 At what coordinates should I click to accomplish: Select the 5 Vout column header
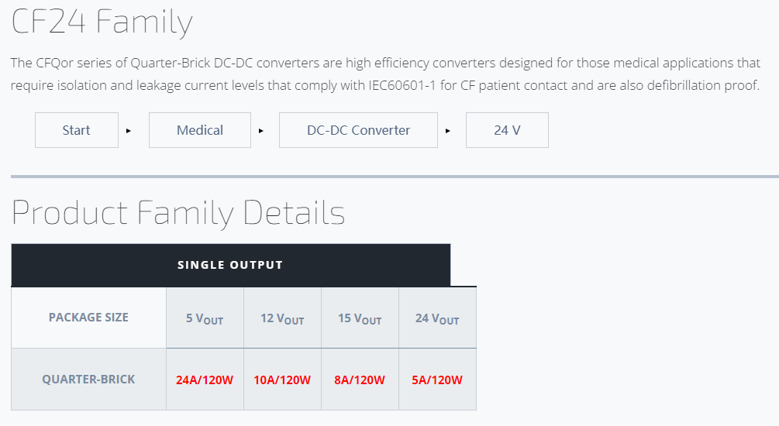point(205,318)
